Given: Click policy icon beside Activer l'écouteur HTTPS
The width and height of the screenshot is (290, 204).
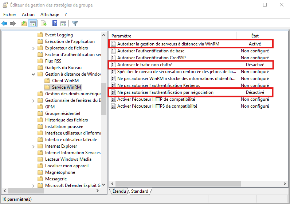Looking at the screenshot, I should pos(113,106).
